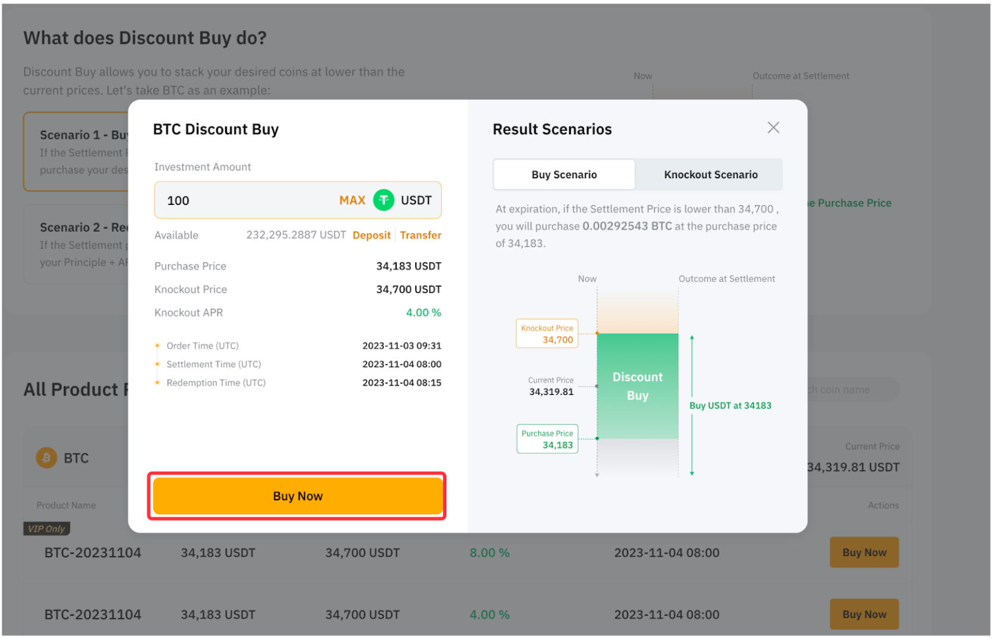Click the Knockout Price 34,700 chart label
Viewport: 992px width, 638px height.
click(x=546, y=334)
